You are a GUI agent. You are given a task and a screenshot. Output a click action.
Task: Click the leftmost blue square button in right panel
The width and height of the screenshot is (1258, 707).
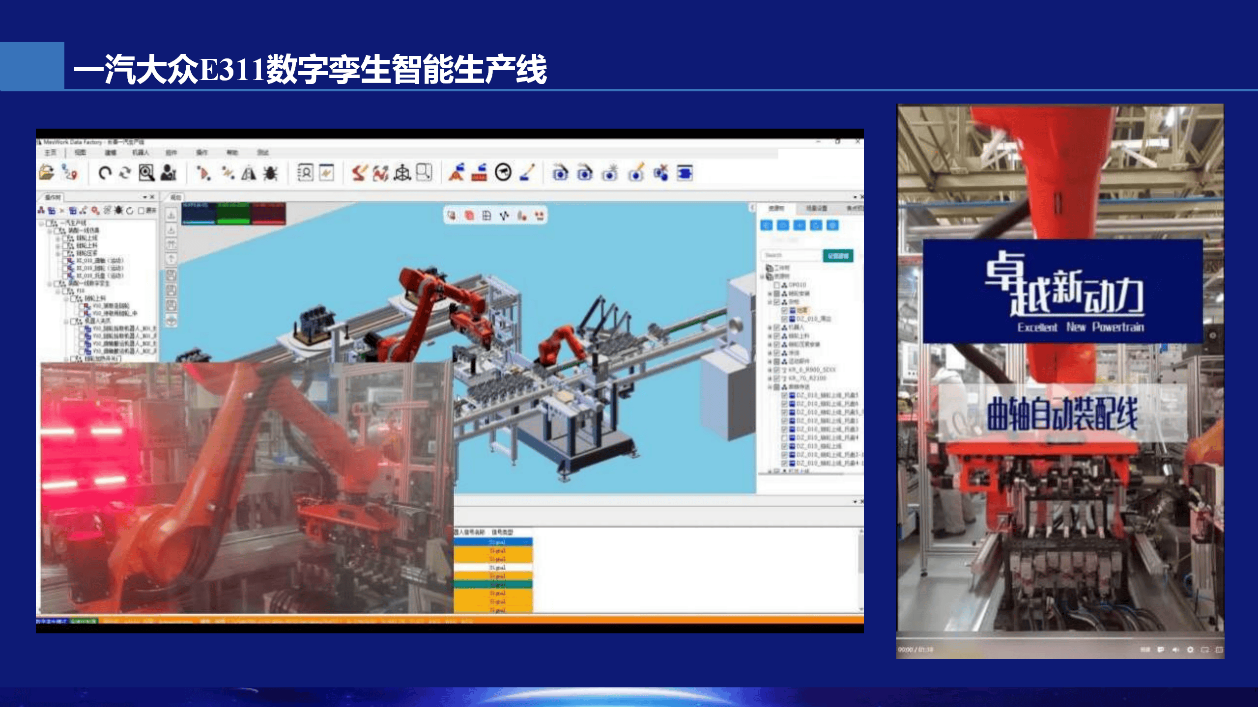(x=767, y=225)
